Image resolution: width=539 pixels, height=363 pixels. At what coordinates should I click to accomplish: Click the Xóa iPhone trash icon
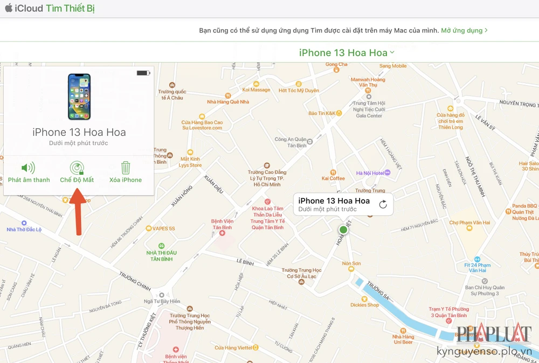click(x=126, y=167)
